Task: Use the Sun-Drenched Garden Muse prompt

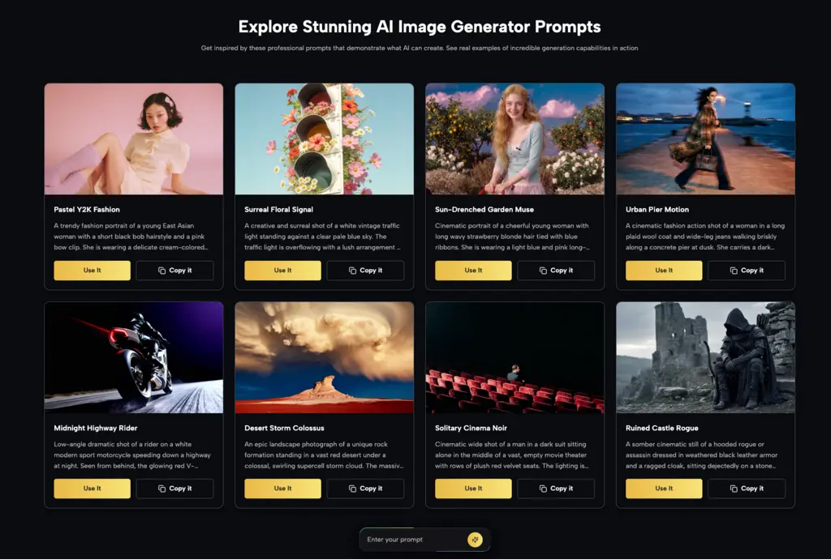Action: coord(473,271)
